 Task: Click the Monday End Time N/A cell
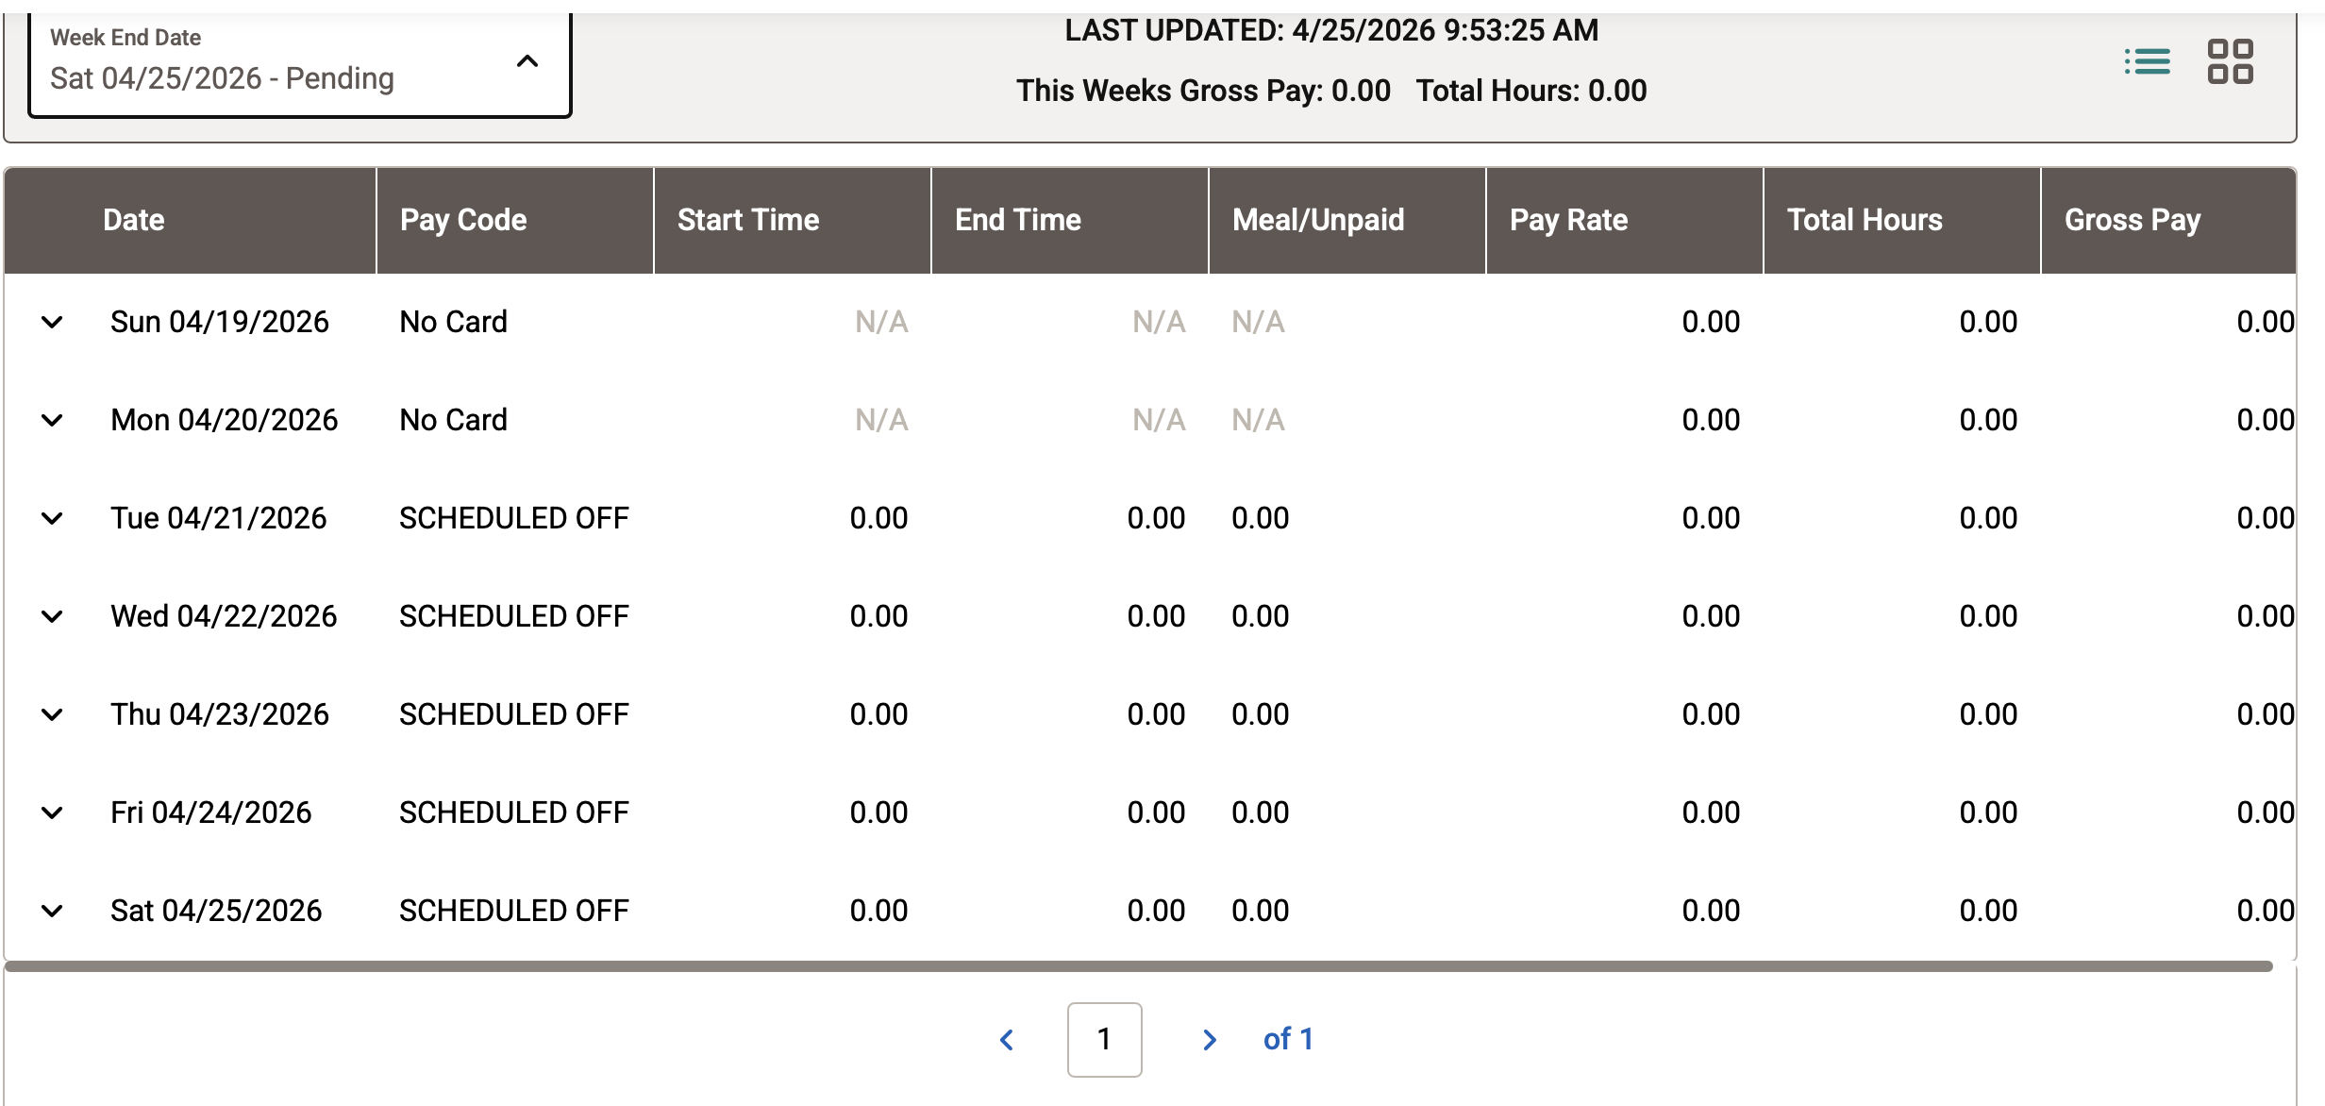point(1159,421)
